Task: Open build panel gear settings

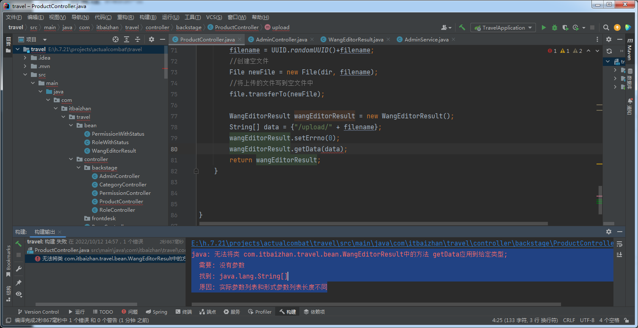Action: click(x=609, y=232)
